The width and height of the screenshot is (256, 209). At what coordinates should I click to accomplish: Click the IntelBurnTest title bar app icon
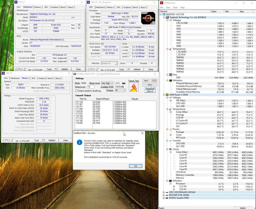(75, 74)
